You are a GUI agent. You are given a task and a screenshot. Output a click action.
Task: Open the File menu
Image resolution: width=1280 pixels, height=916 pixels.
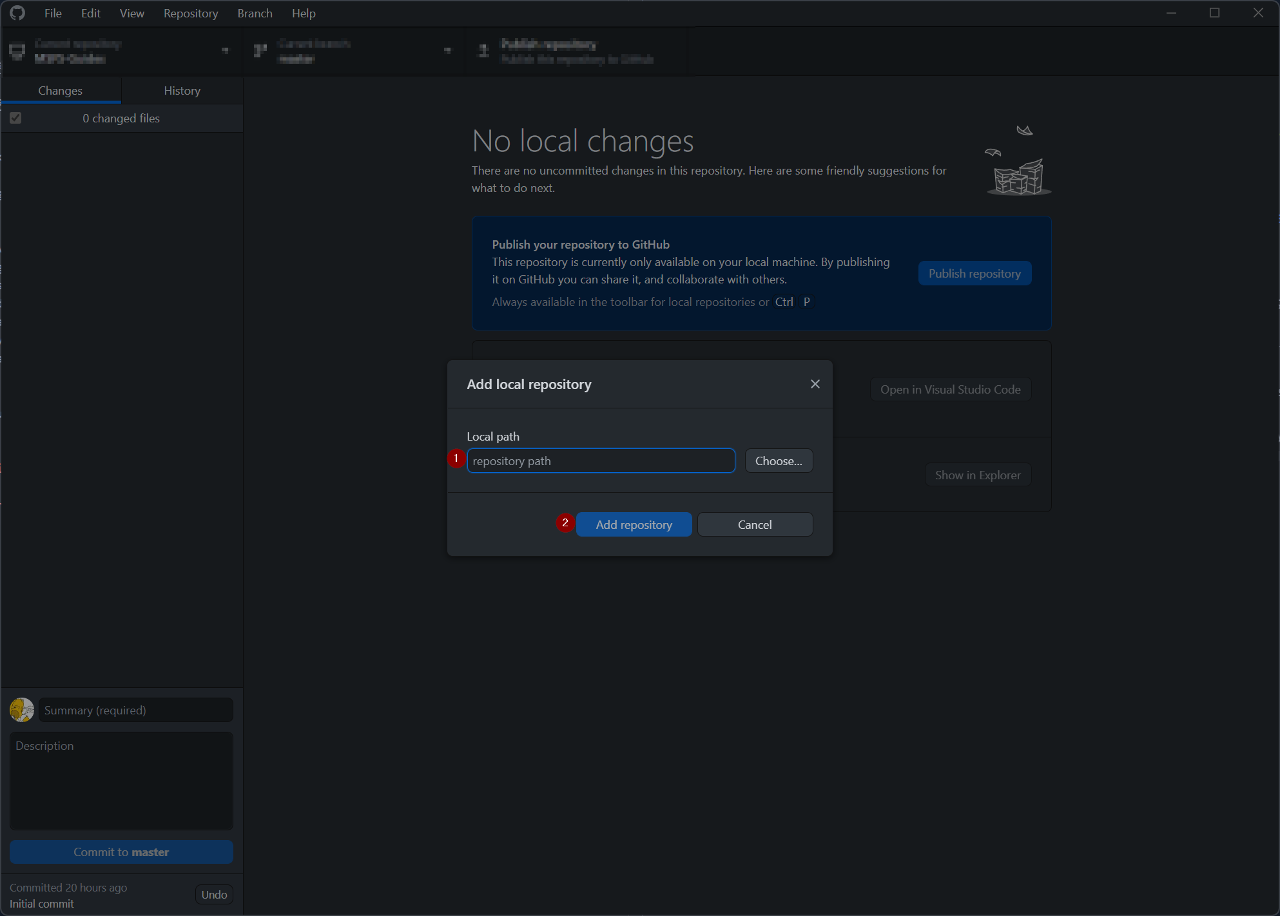[53, 13]
